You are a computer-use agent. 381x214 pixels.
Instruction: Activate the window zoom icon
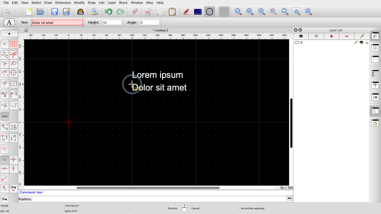[297, 12]
